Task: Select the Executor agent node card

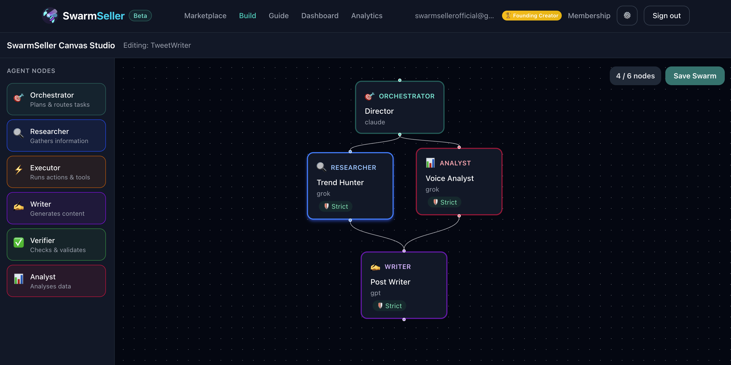Action: point(56,172)
